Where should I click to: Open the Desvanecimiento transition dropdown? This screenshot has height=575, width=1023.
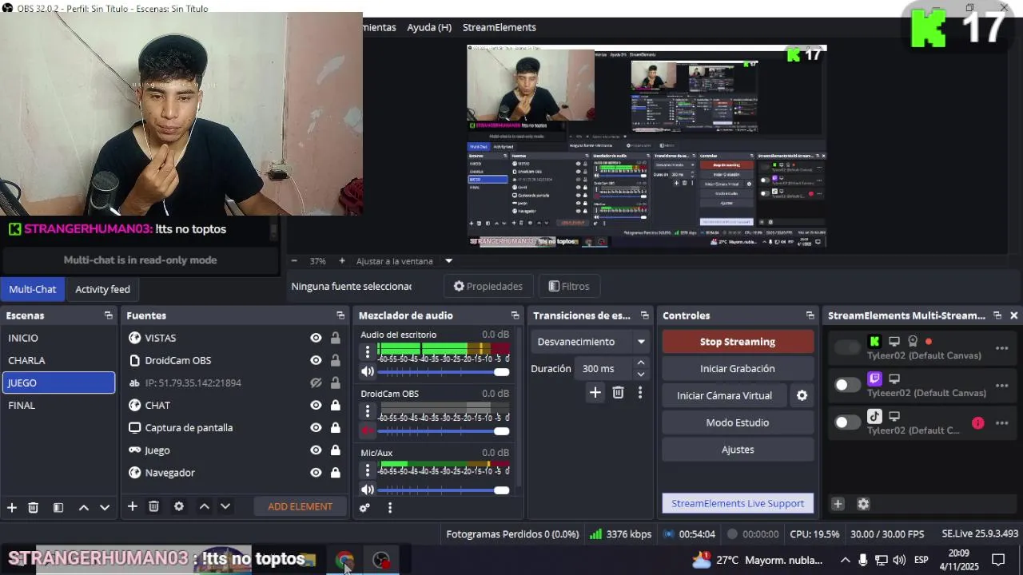tap(591, 342)
